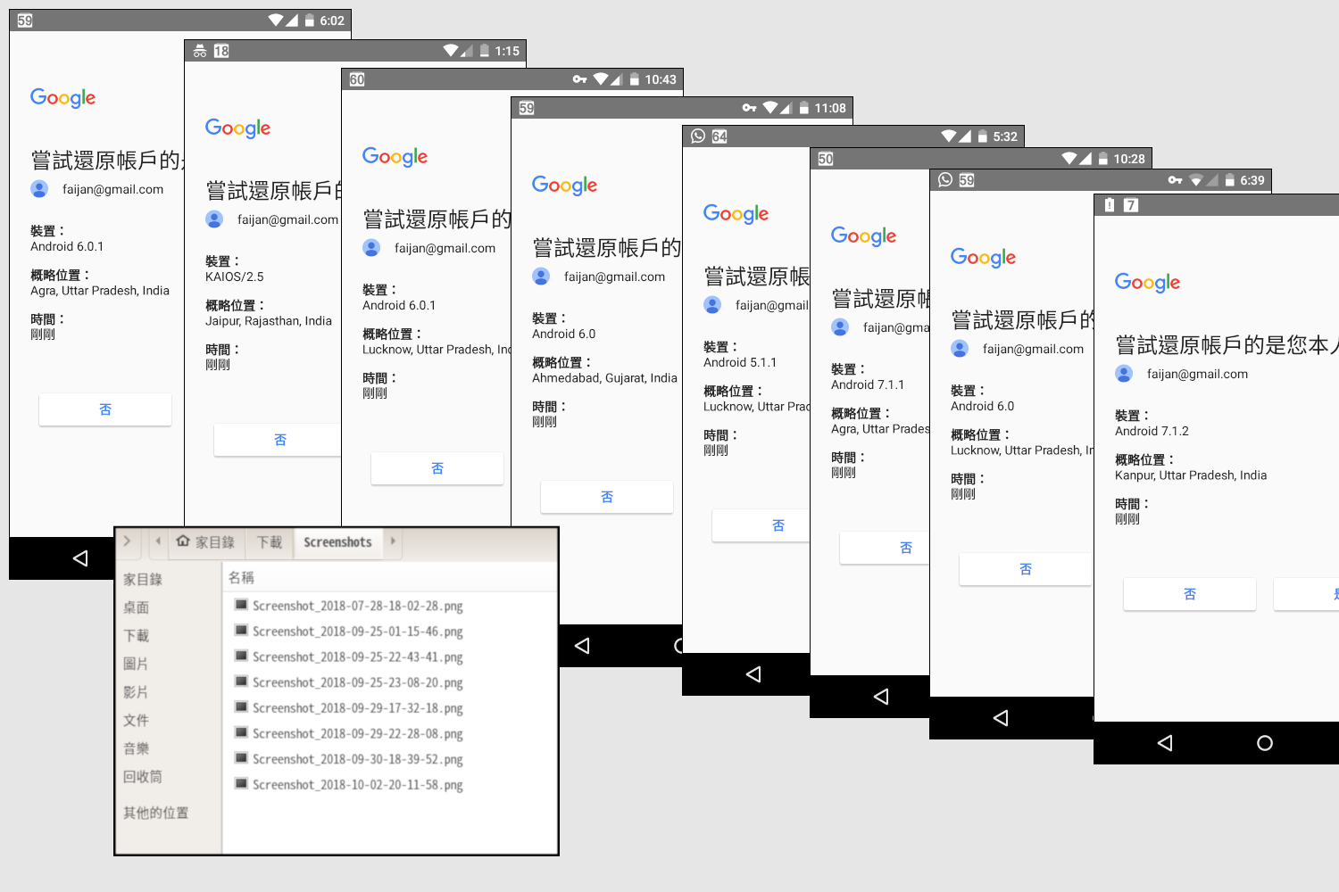
Task: Tap the back triangle on the 10:28 phone
Action: coord(881,697)
